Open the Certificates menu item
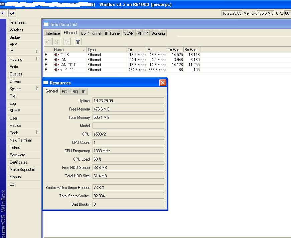 click(24, 162)
